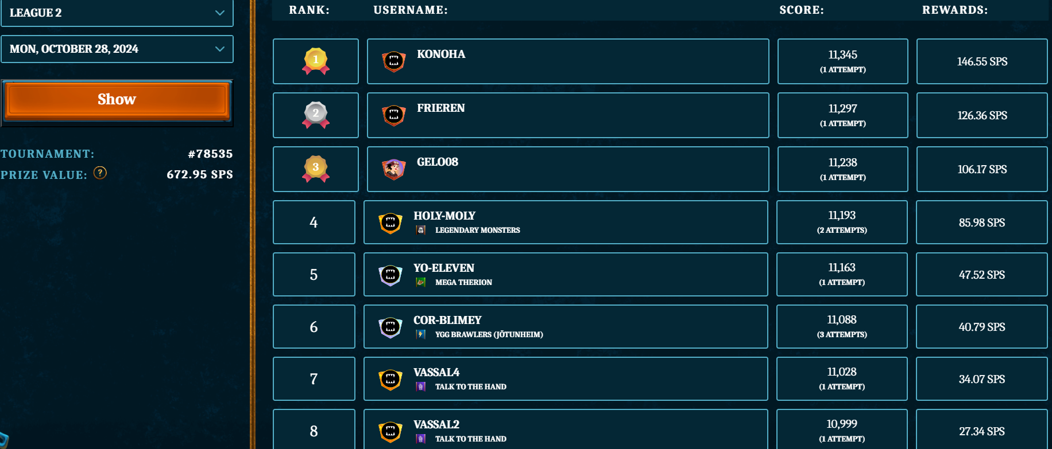The height and width of the screenshot is (449, 1052).
Task: Click the YO-ELEVEN avatar badge
Action: pos(390,275)
